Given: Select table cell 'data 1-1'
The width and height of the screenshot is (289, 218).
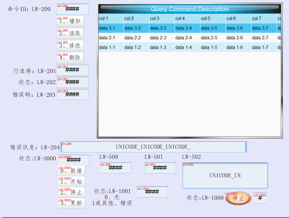Looking at the screenshot, I should click(111, 47).
